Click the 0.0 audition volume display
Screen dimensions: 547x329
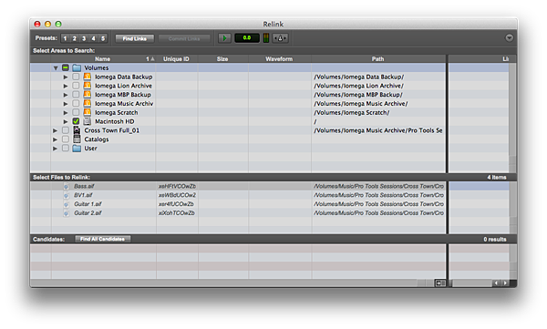point(247,37)
